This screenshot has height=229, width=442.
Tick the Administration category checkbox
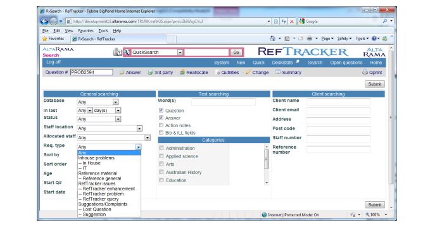click(161, 148)
